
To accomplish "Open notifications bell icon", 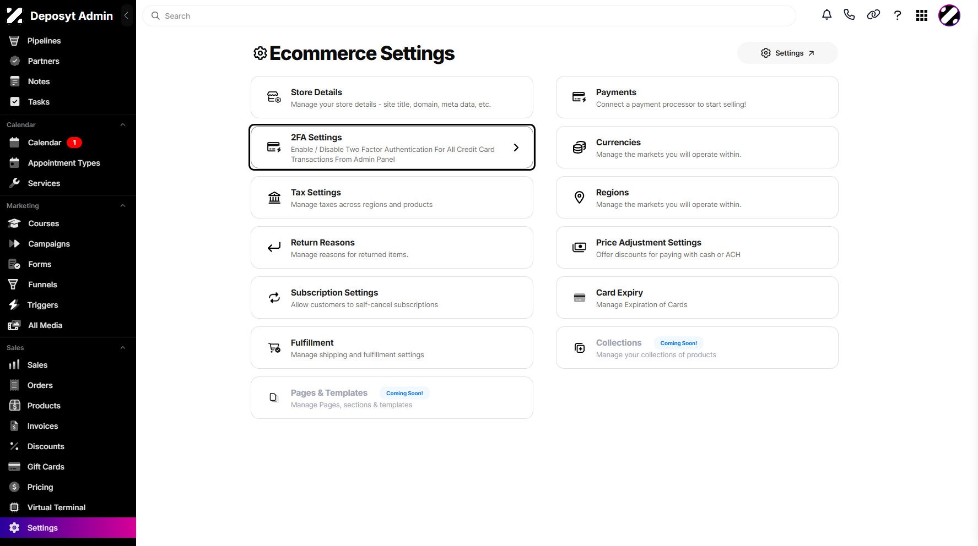I will (x=826, y=15).
